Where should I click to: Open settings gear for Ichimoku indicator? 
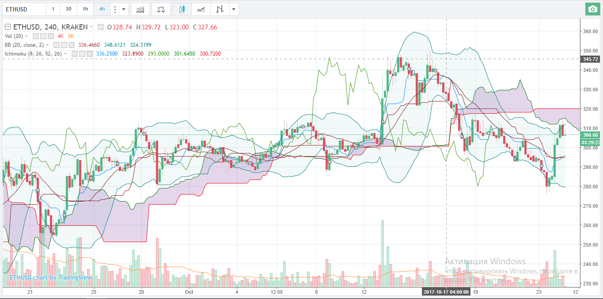click(x=83, y=54)
